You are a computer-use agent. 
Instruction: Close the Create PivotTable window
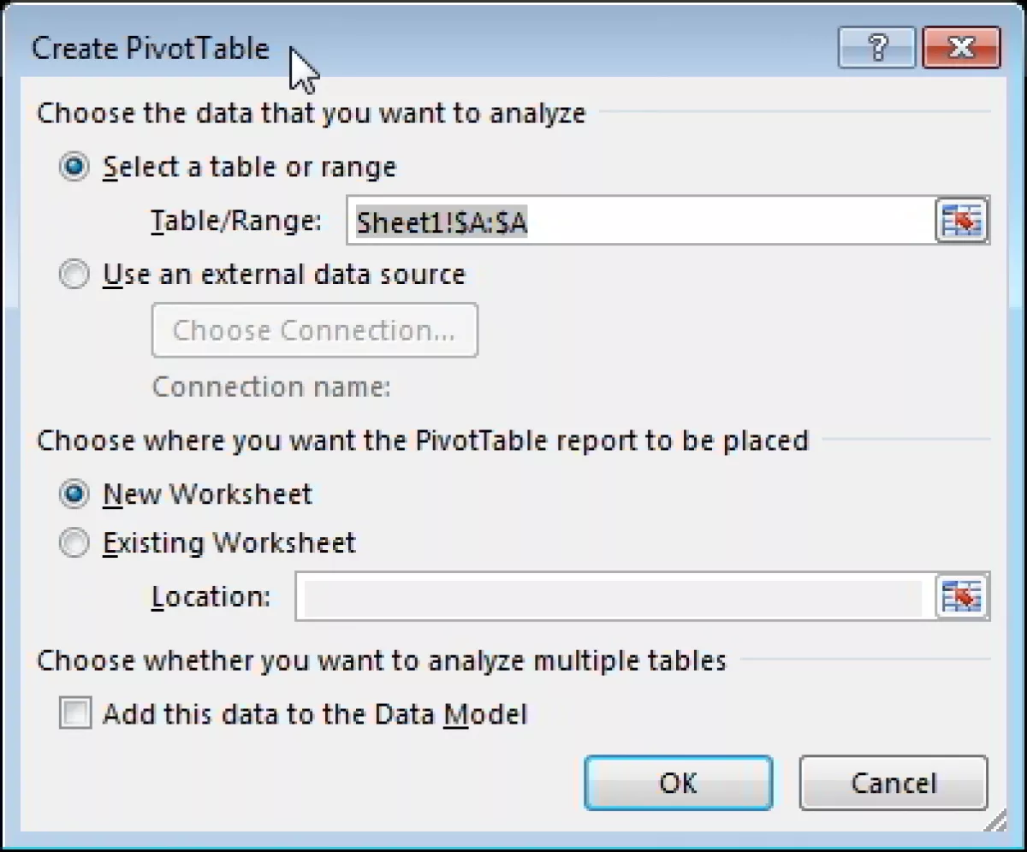pyautogui.click(x=960, y=48)
